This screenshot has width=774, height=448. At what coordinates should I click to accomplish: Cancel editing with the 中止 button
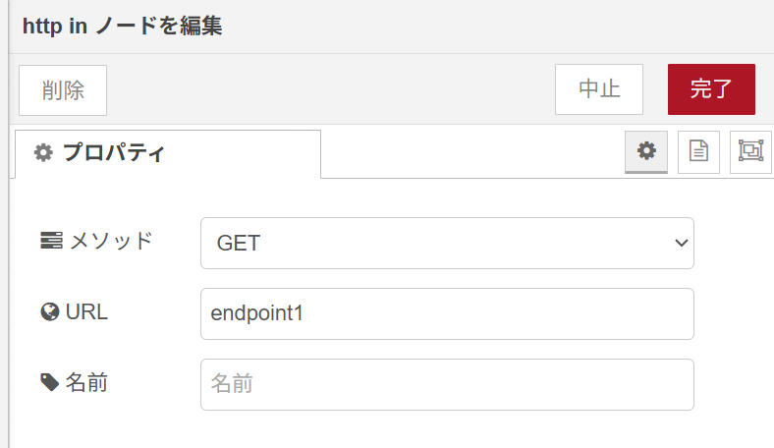tap(598, 89)
